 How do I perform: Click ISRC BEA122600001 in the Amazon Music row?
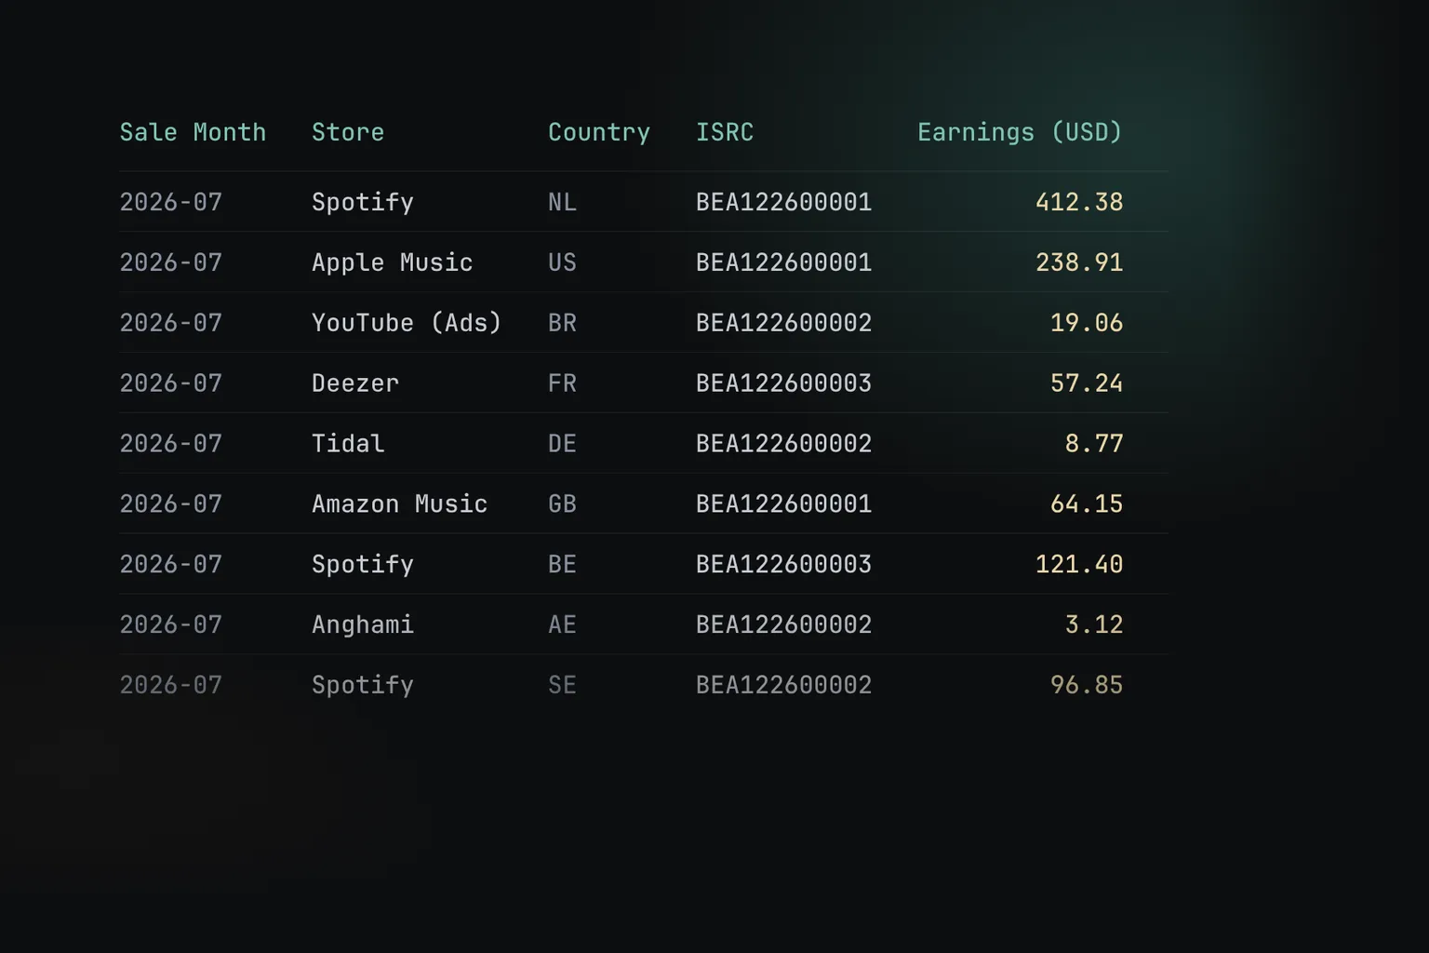coord(783,504)
